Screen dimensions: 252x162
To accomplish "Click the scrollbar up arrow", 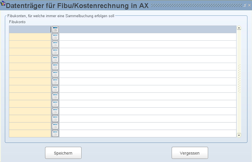I will [239, 28].
